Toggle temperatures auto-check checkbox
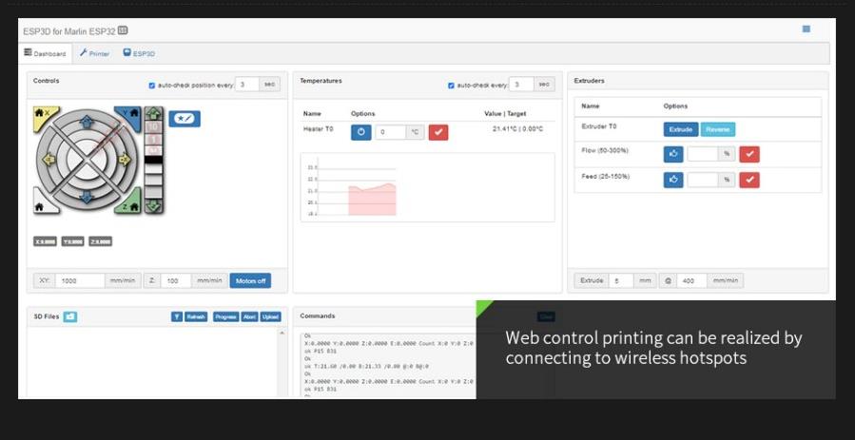The height and width of the screenshot is (440, 855). click(451, 86)
